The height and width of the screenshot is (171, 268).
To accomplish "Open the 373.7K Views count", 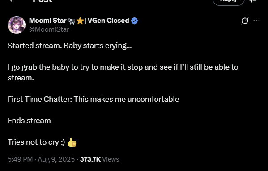I will pyautogui.click(x=99, y=159).
